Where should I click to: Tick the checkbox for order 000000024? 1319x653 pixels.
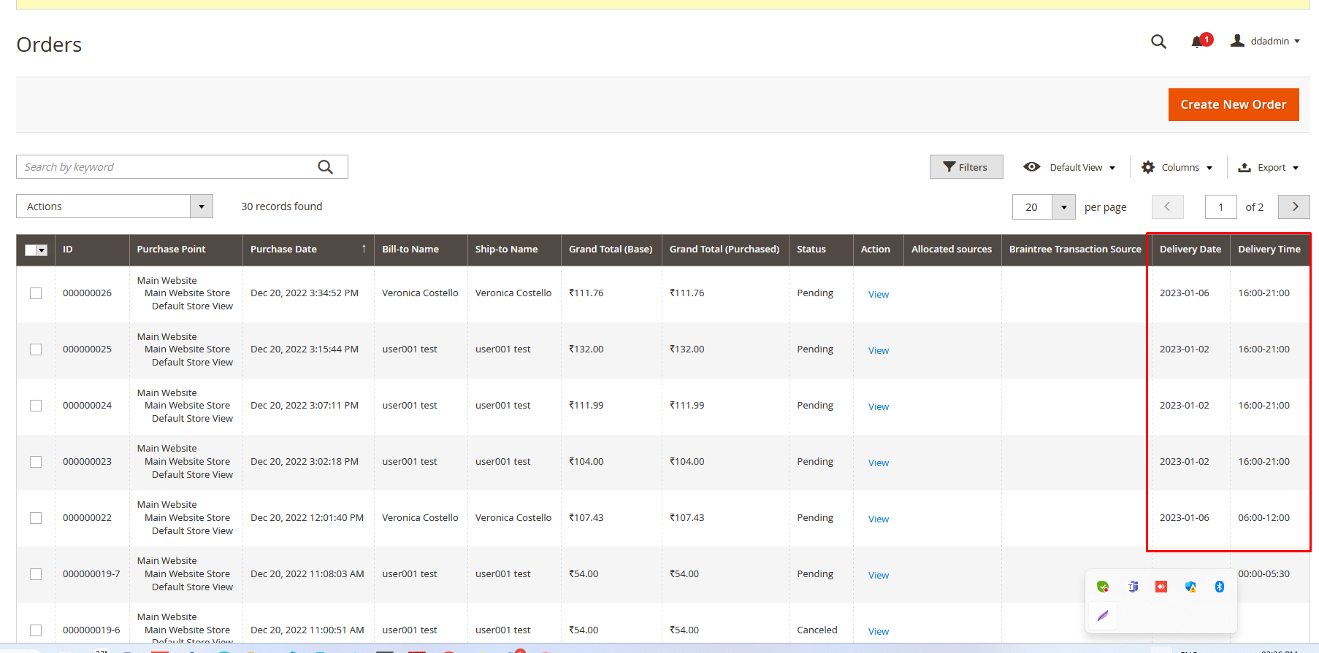click(x=36, y=406)
